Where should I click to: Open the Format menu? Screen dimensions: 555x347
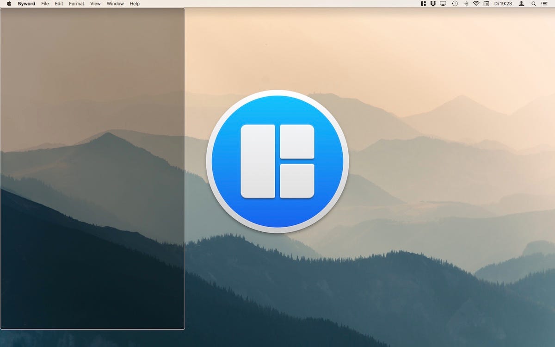pos(77,4)
